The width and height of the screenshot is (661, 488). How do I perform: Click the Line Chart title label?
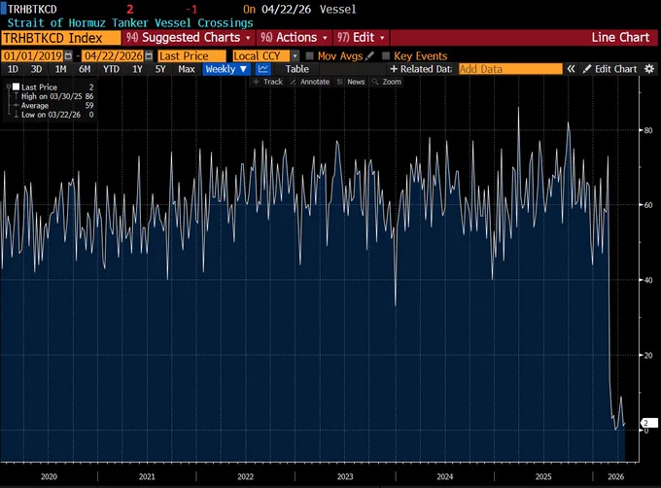[x=620, y=38]
